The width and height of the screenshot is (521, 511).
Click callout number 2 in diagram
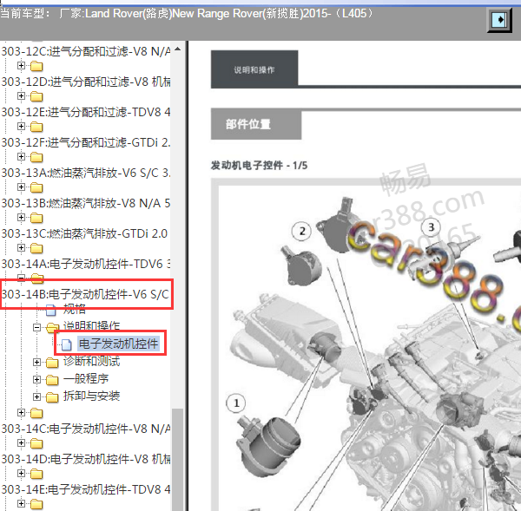click(301, 231)
